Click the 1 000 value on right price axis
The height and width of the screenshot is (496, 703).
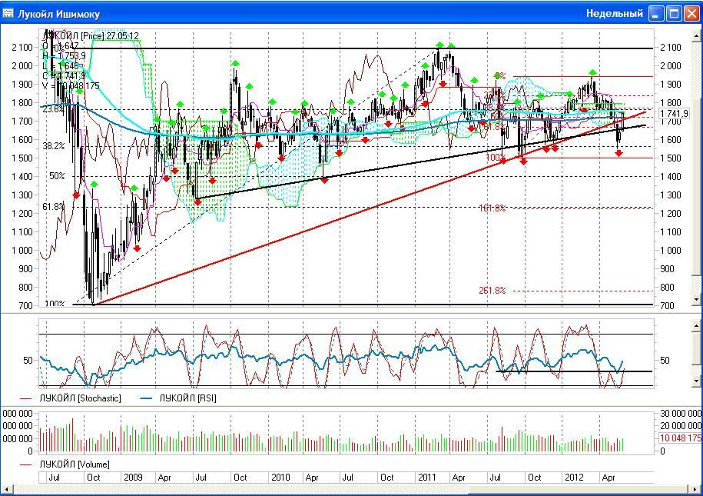(x=670, y=251)
